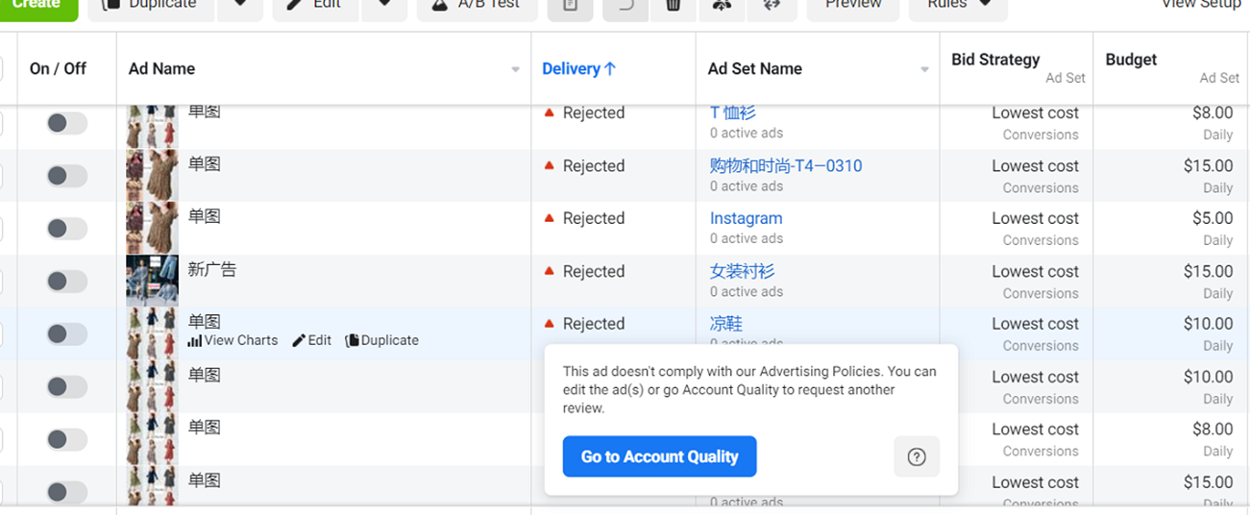This screenshot has width=1250, height=515.
Task: Open the Rules dropdown
Action: [958, 6]
